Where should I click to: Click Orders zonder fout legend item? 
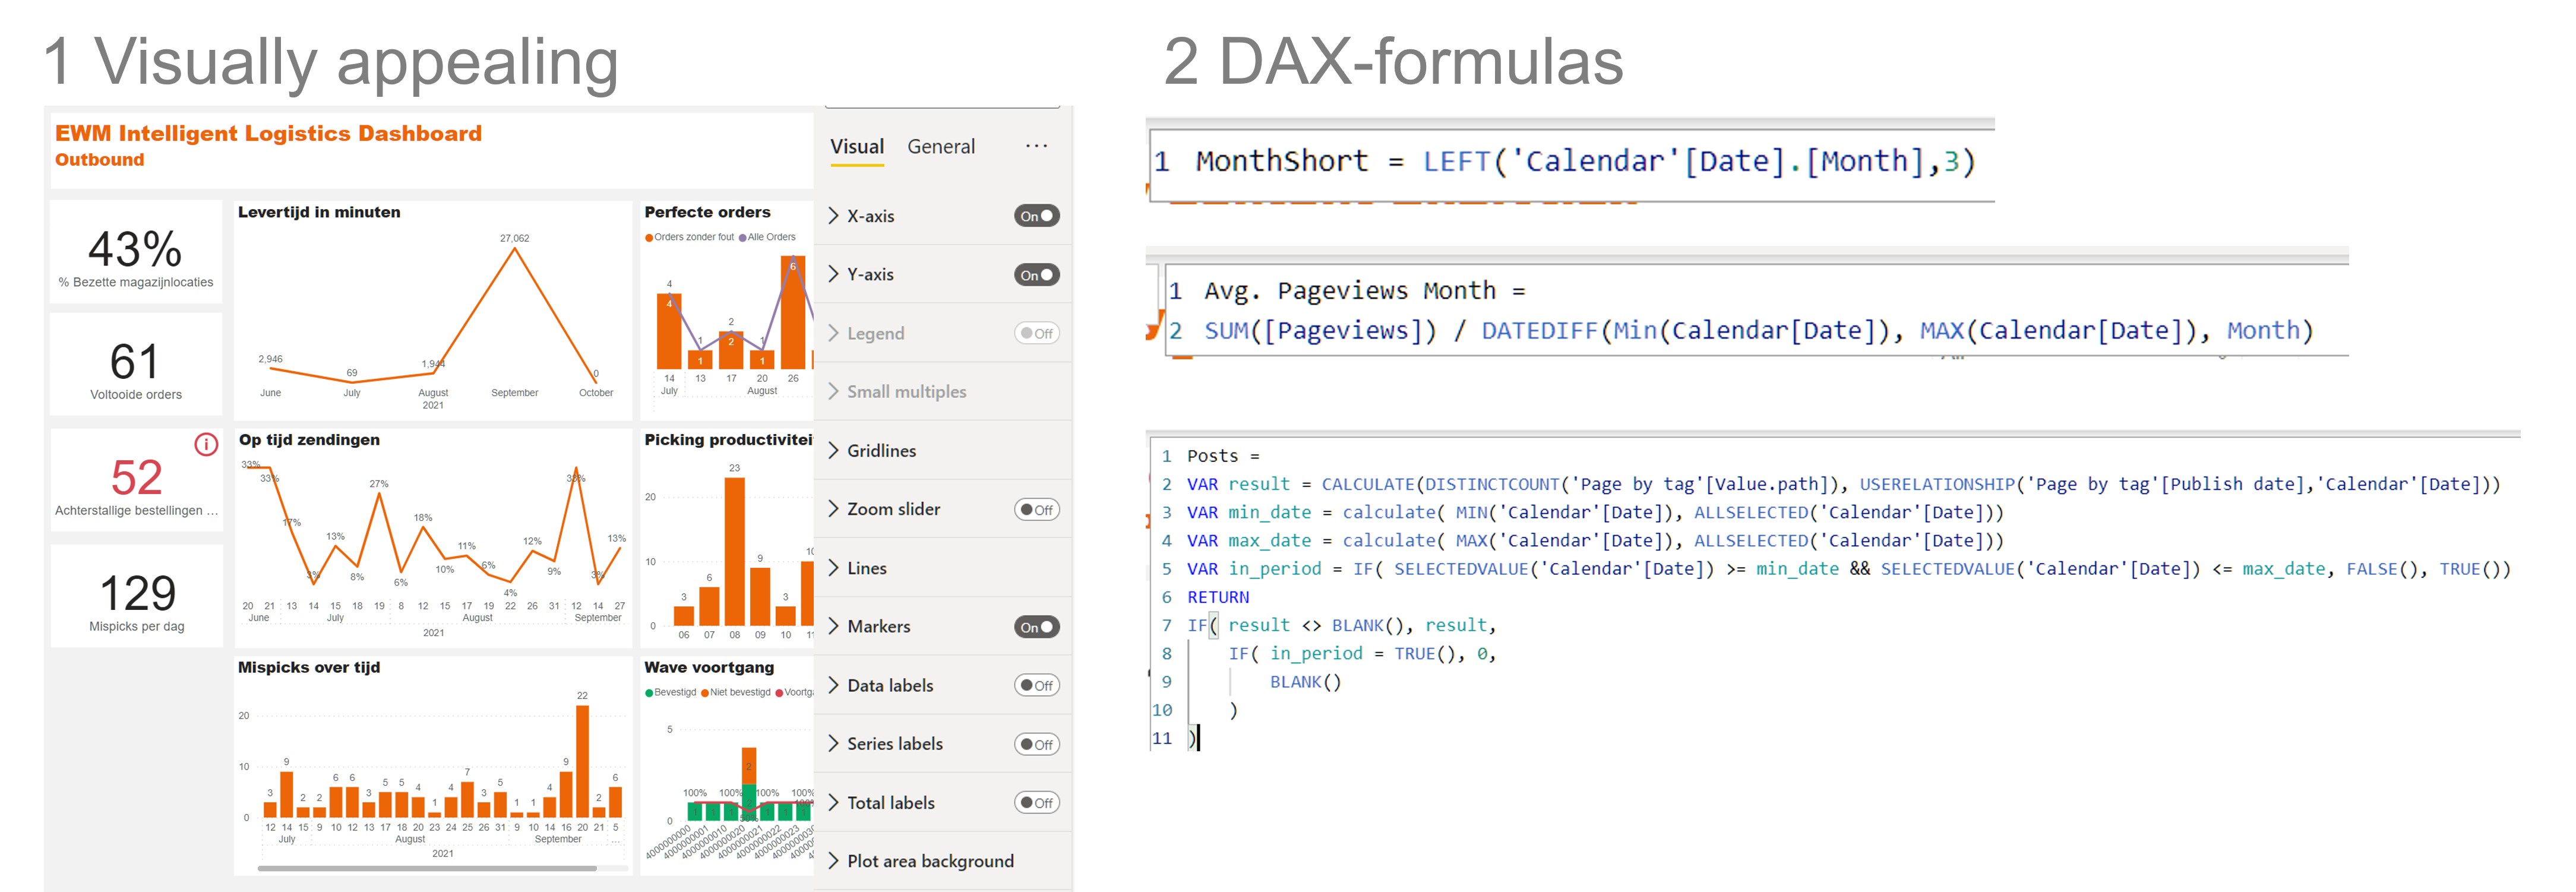pos(690,237)
